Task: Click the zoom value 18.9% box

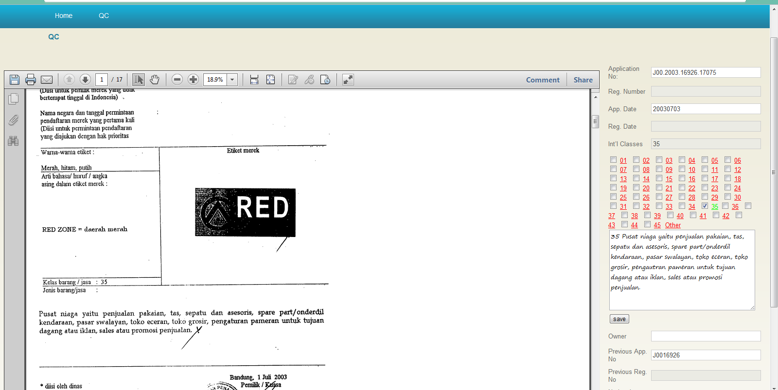Action: pyautogui.click(x=215, y=80)
